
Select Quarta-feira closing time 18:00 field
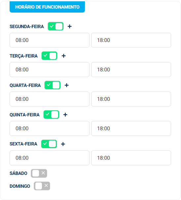tap(131, 99)
